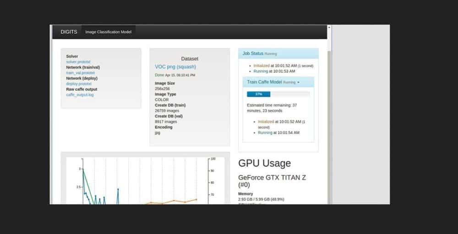Click the Train Caffe Model heading
This screenshot has width=458, height=234.
coord(264,82)
